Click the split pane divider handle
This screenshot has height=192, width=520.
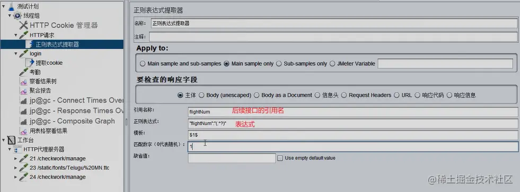(126, 122)
